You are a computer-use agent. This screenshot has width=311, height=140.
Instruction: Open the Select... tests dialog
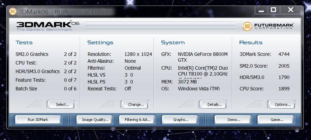pyautogui.click(x=61, y=104)
